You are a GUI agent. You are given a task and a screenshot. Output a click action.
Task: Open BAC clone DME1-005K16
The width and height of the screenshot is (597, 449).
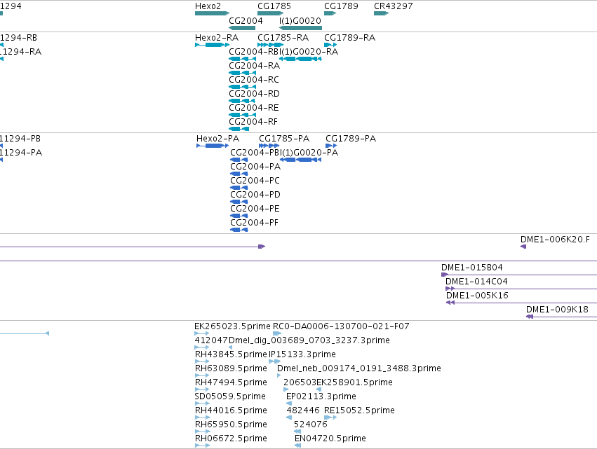477,296
